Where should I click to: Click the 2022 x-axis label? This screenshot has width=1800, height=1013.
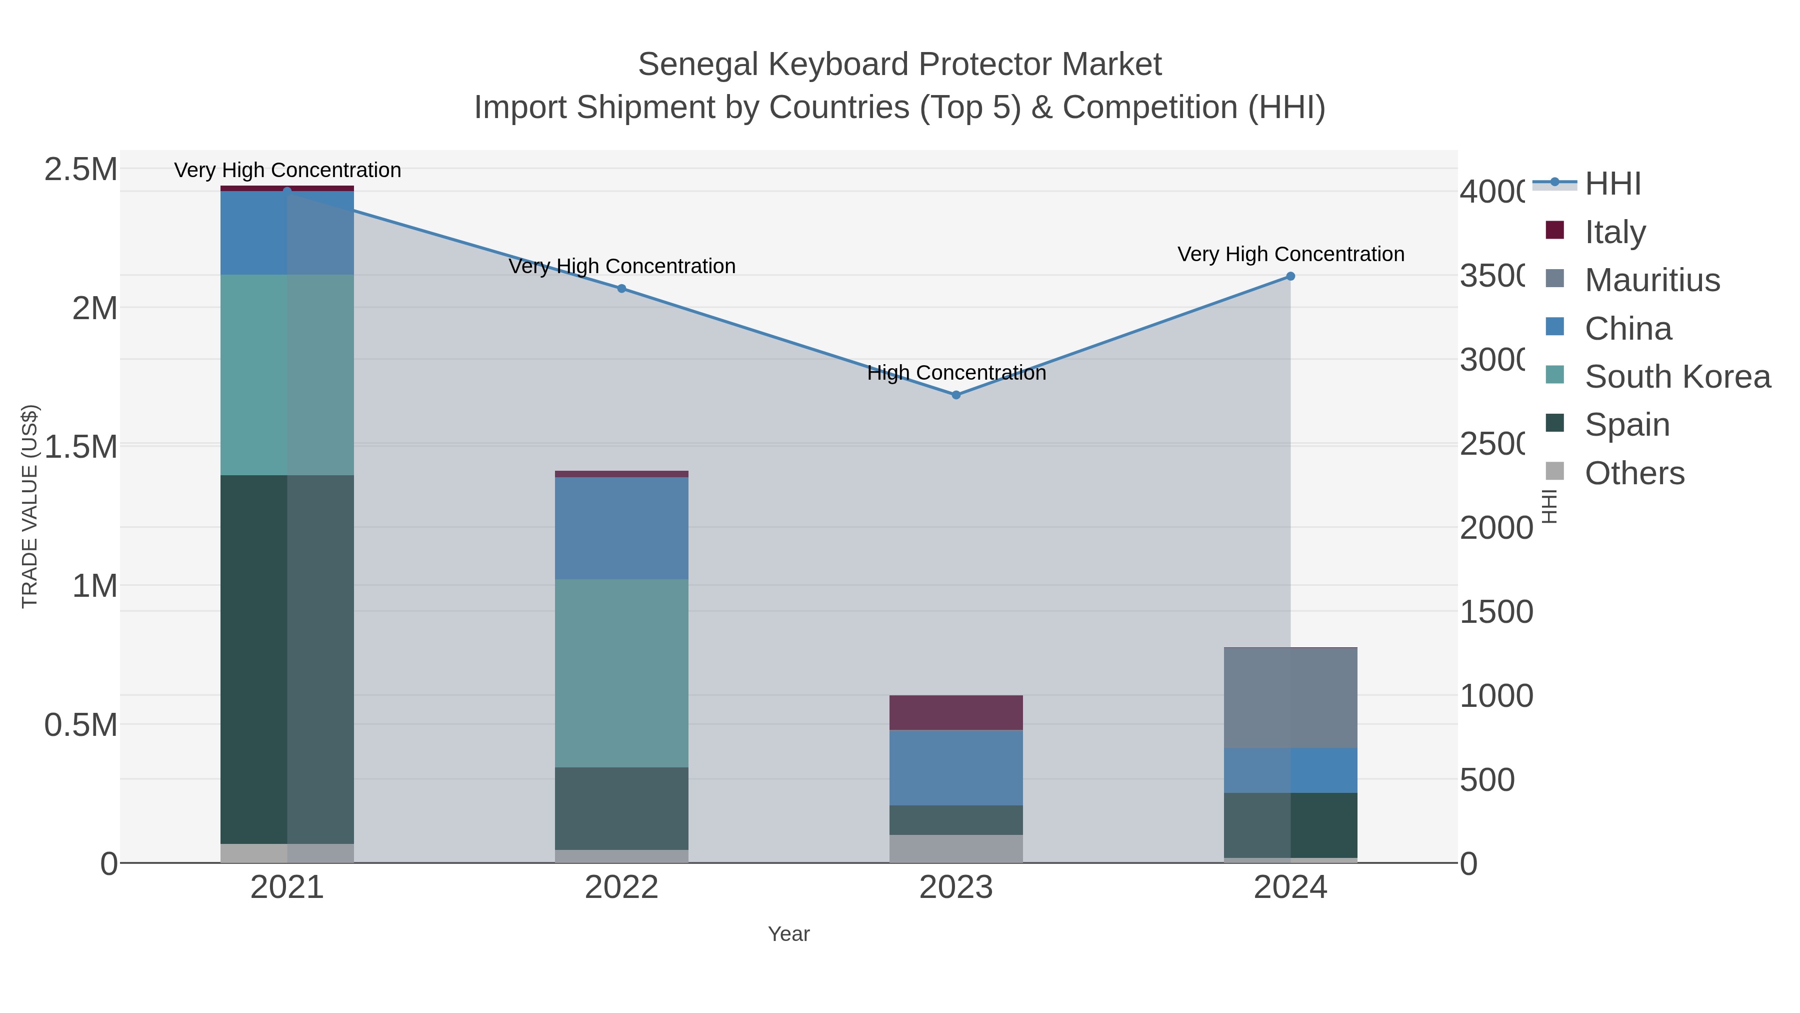pos(621,888)
